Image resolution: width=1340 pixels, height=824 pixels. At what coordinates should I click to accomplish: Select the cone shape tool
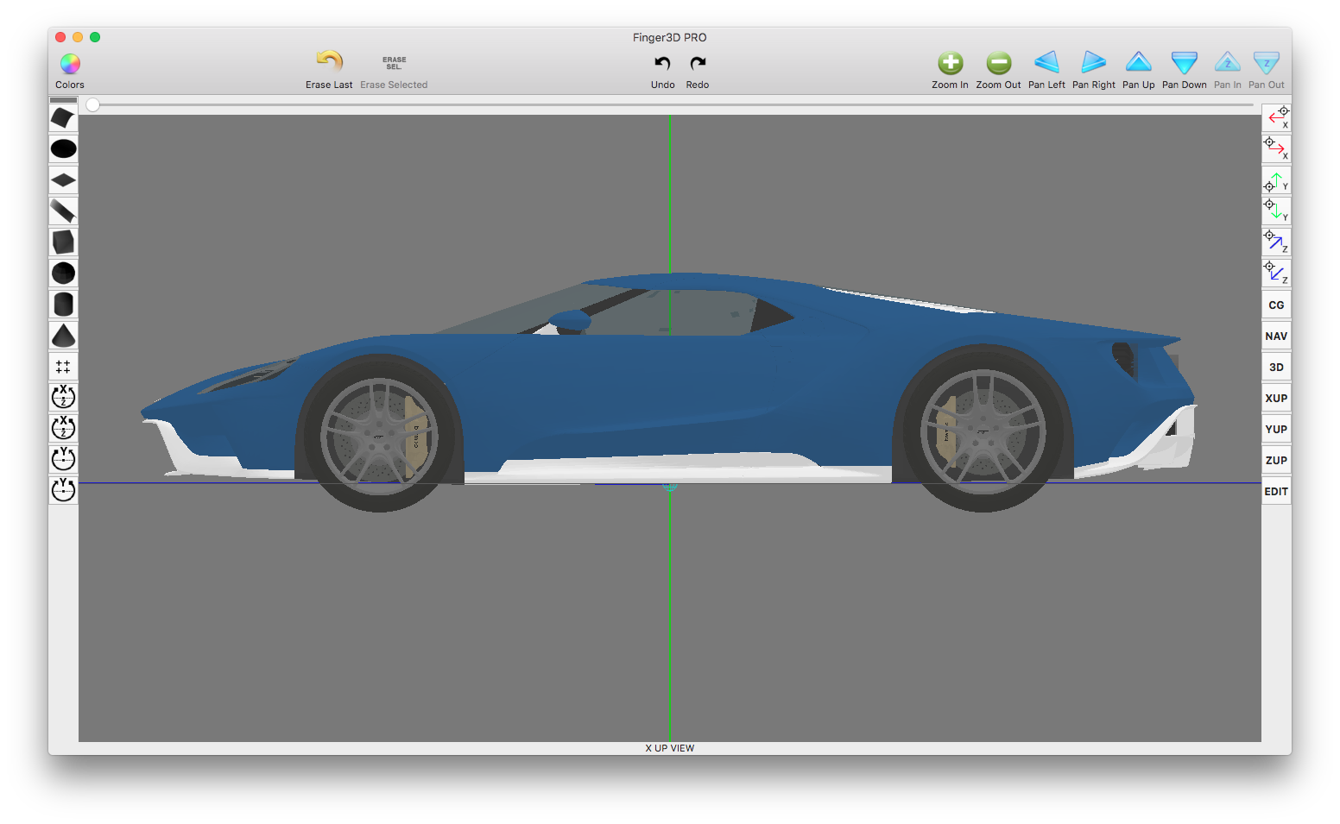[63, 335]
